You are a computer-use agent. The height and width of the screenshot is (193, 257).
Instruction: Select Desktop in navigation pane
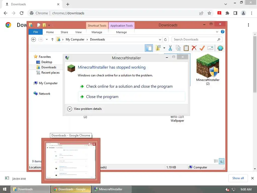pos(47,62)
